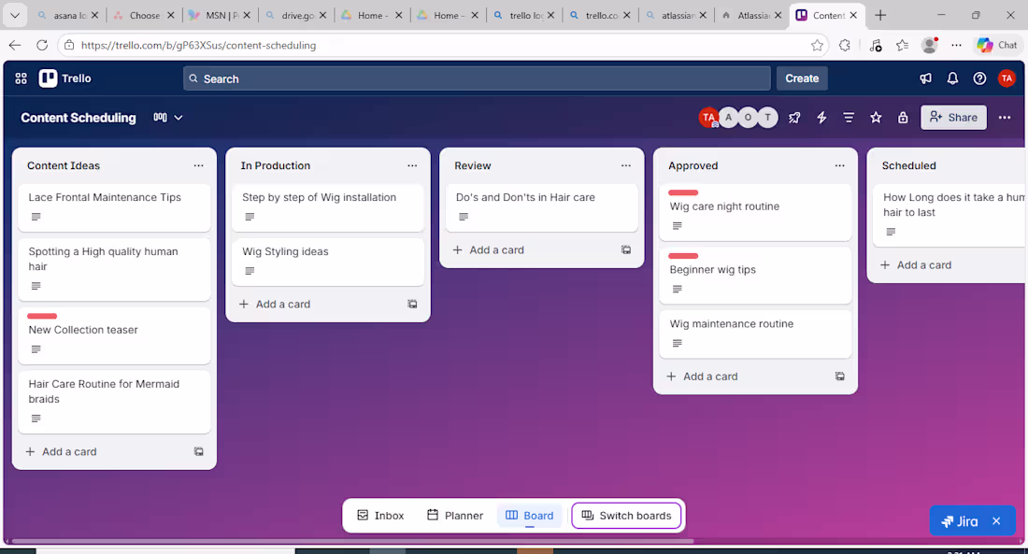Select the Board tab
The height and width of the screenshot is (554, 1028).
530,516
